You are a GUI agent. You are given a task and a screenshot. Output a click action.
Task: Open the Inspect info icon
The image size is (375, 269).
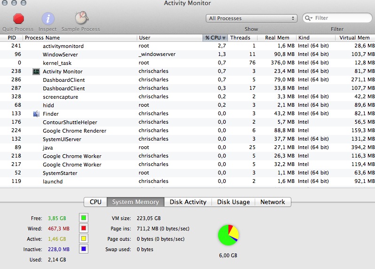coord(48,18)
